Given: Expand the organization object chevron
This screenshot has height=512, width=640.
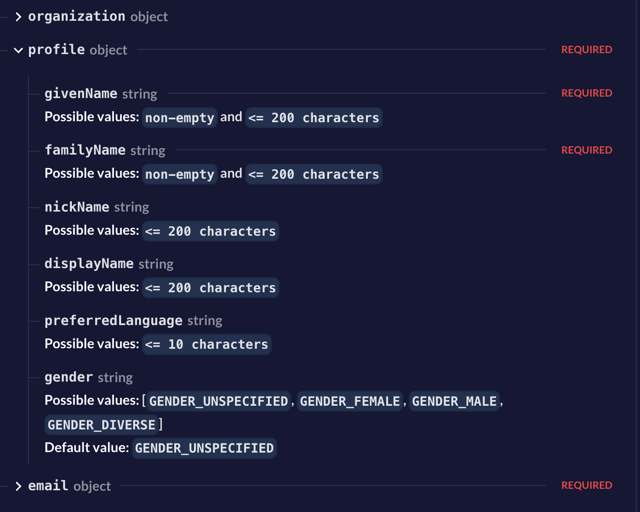Looking at the screenshot, I should 18,17.
